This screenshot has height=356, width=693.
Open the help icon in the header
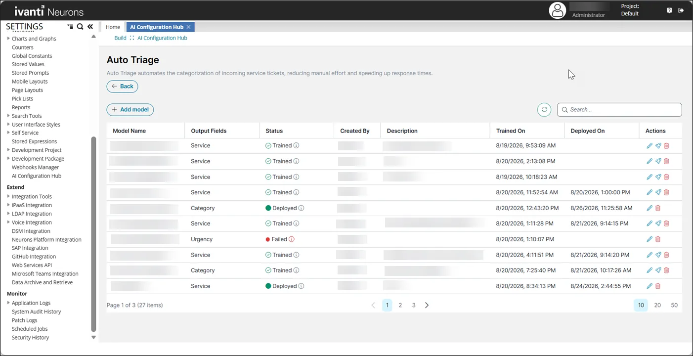(x=670, y=10)
